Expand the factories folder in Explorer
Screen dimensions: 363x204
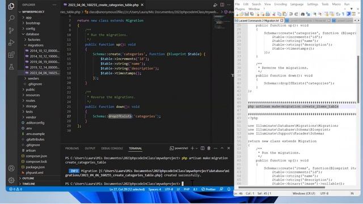click(x=39, y=40)
